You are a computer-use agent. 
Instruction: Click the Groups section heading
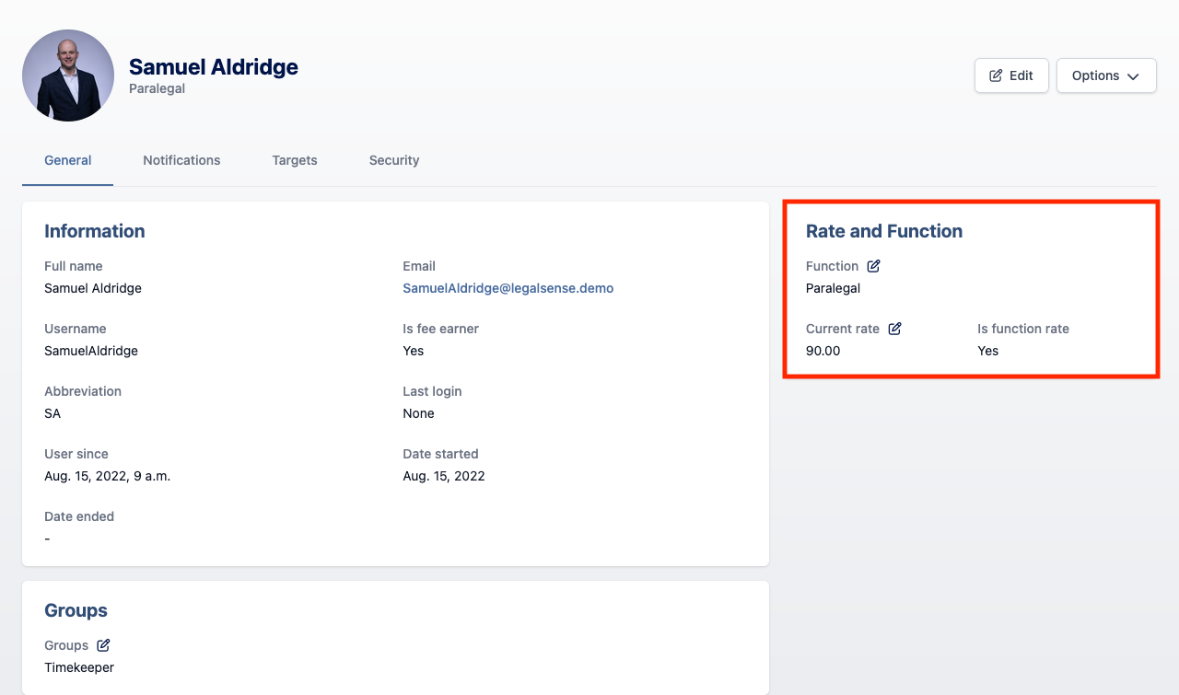tap(76, 610)
